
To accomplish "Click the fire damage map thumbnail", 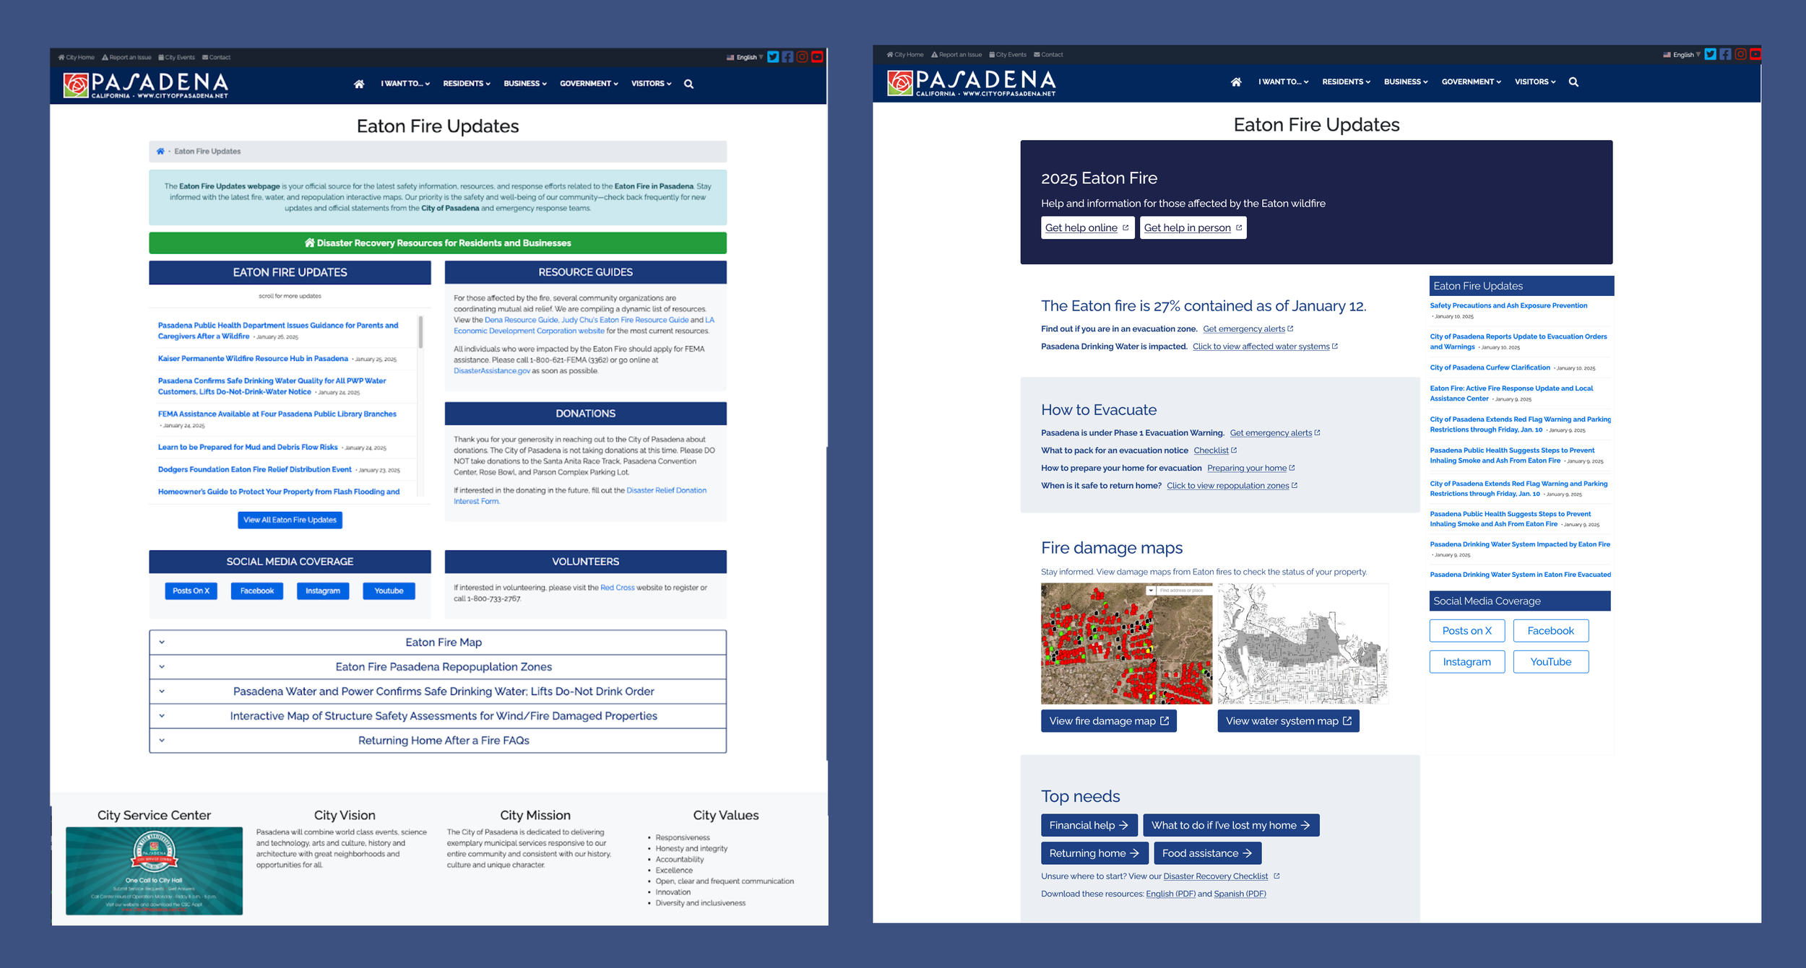I will (1125, 644).
